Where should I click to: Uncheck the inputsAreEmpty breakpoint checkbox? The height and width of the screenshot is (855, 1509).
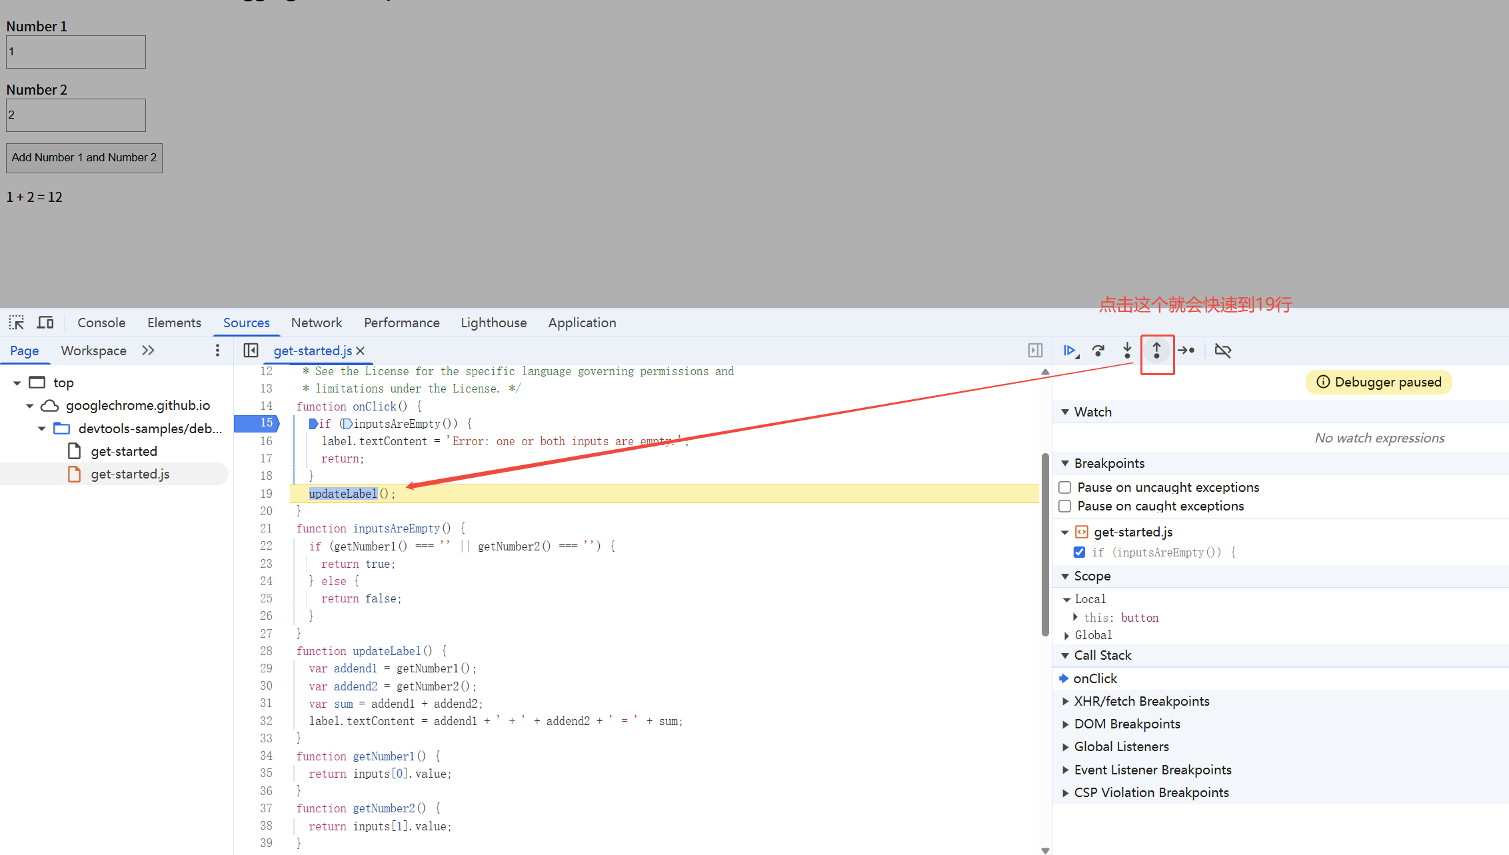tap(1079, 552)
